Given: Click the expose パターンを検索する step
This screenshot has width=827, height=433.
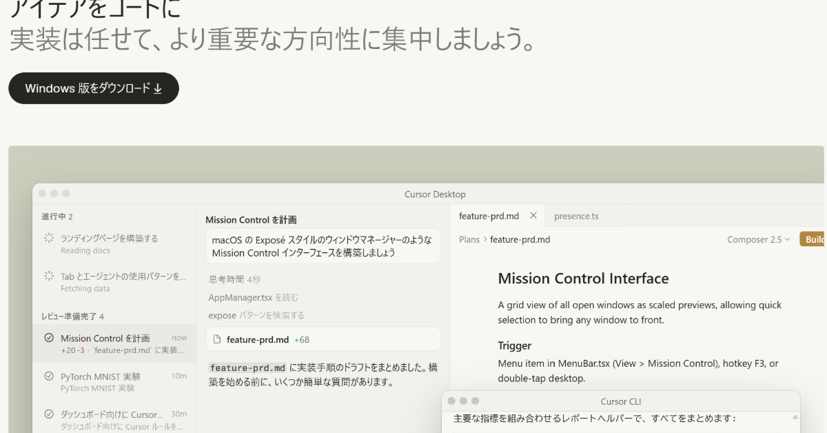Looking at the screenshot, I should click(x=256, y=315).
